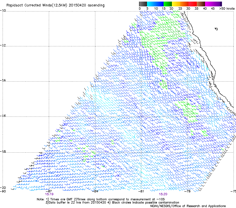This screenshot has height=208, width=236.
Task: Click the purple time label '15:20'
Action: [163, 194]
